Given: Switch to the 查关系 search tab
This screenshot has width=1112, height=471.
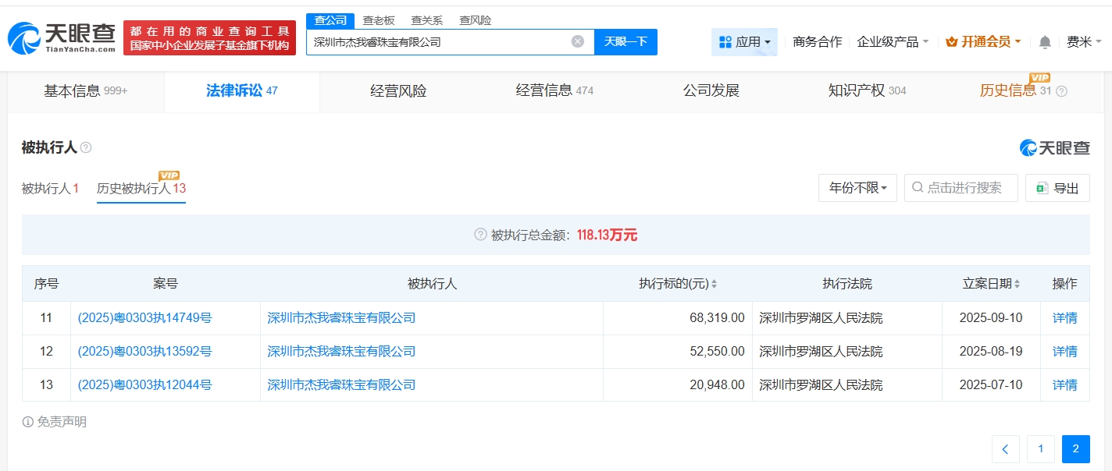Looking at the screenshot, I should click(426, 20).
